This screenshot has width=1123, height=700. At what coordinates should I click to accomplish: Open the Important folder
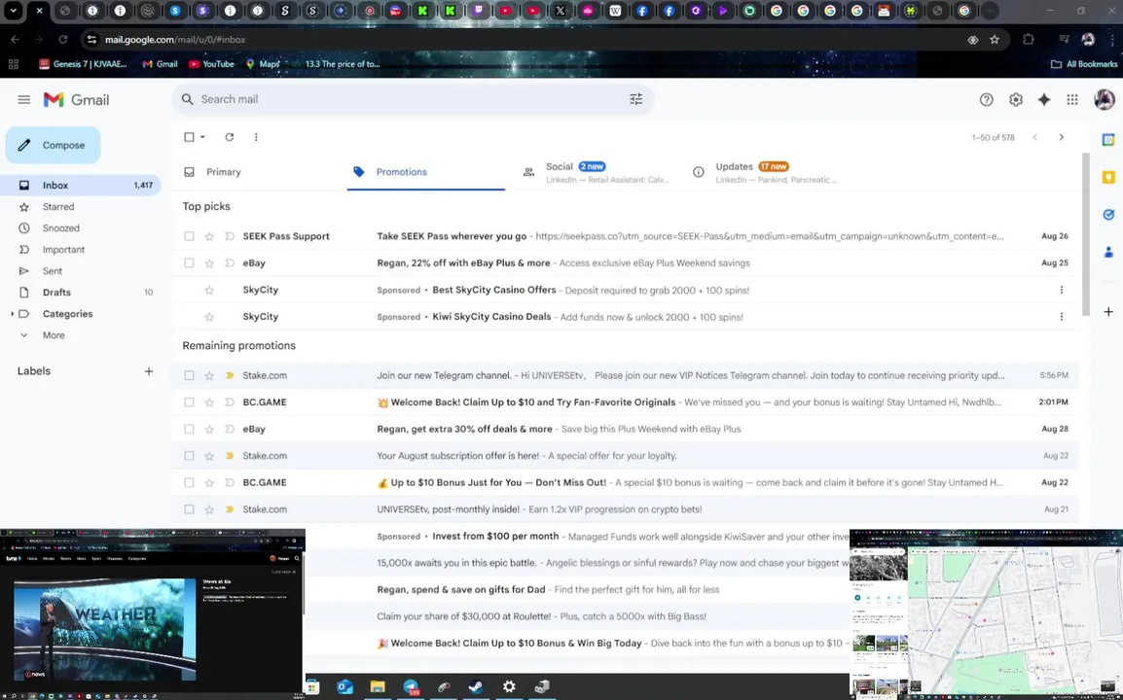63,249
